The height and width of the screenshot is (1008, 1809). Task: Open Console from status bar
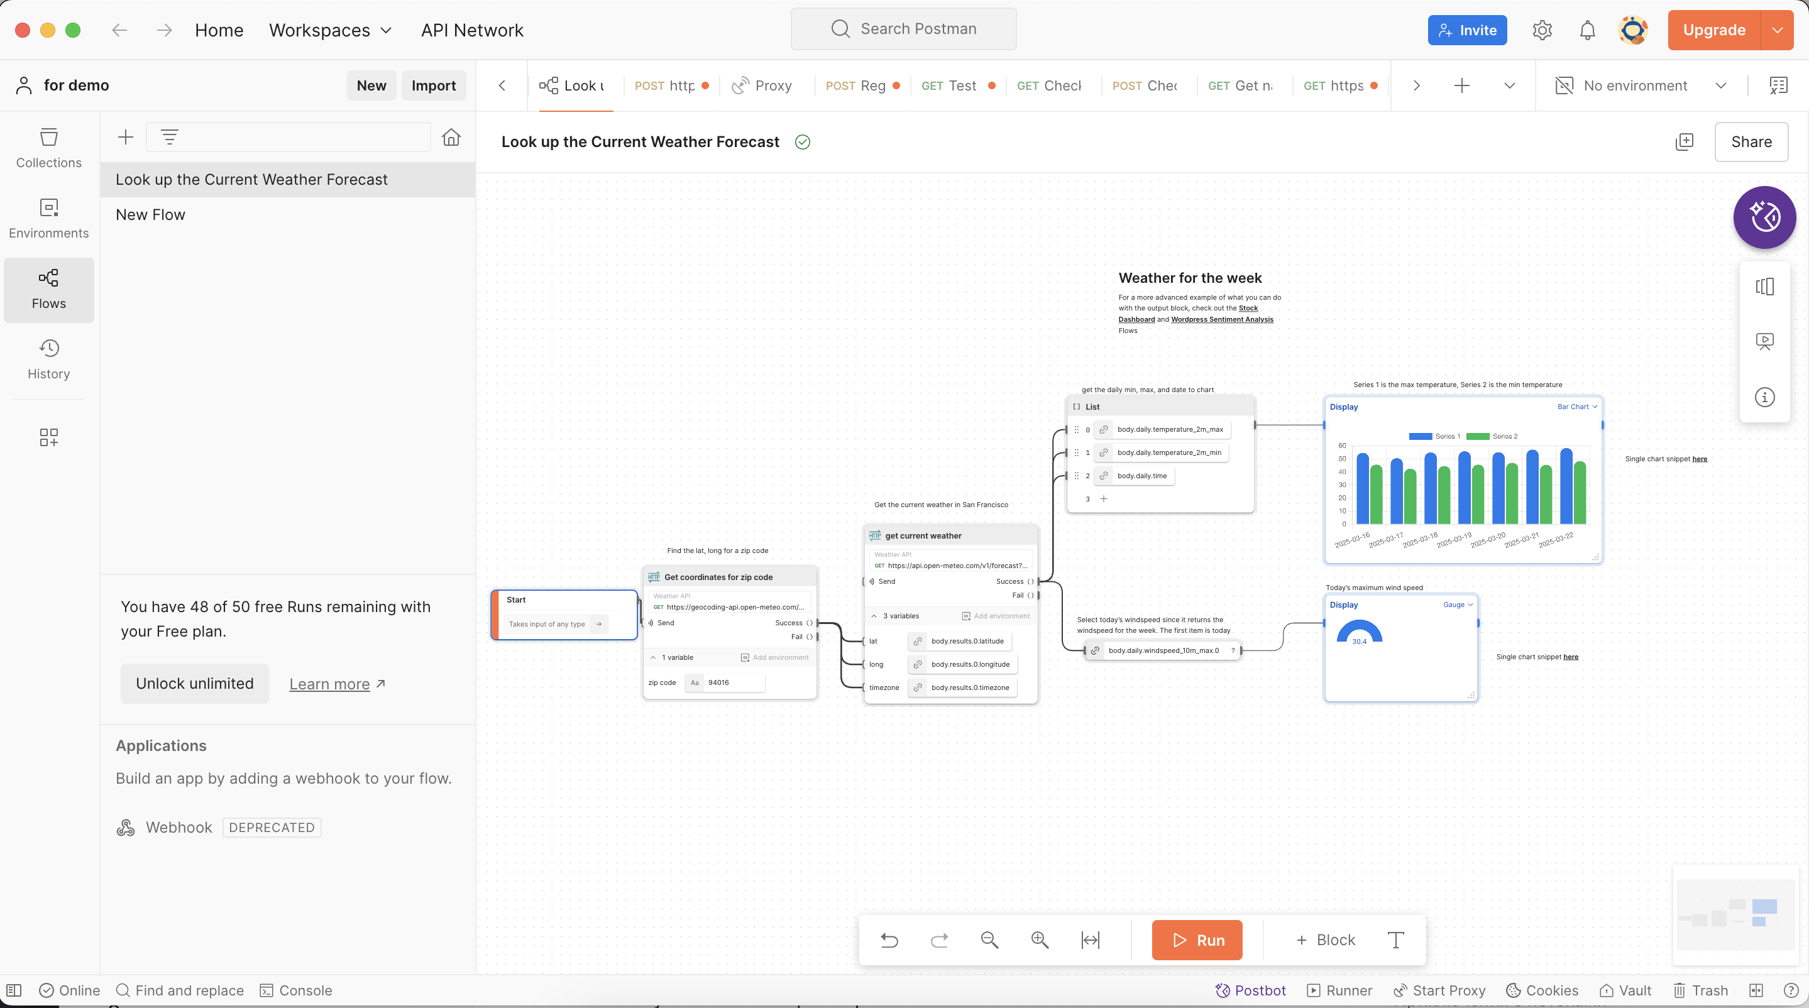(x=295, y=990)
